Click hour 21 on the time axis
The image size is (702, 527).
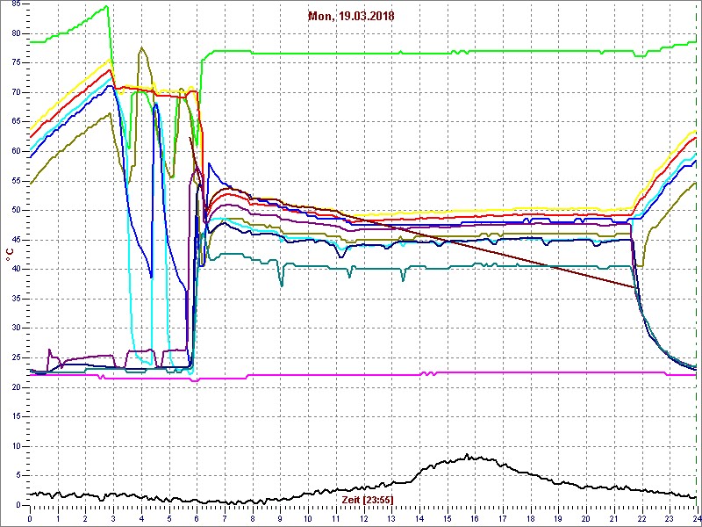pyautogui.click(x=613, y=518)
